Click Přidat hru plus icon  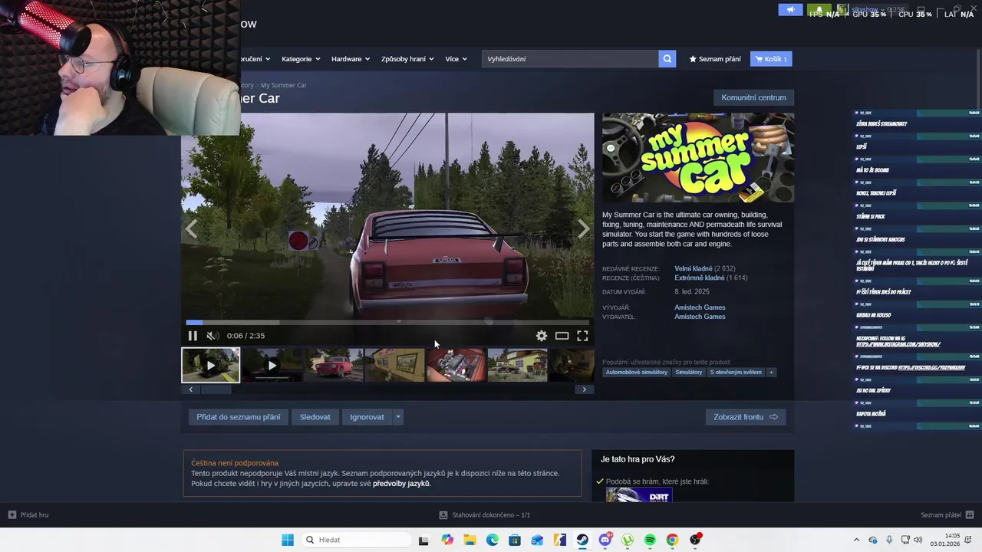pyautogui.click(x=12, y=515)
